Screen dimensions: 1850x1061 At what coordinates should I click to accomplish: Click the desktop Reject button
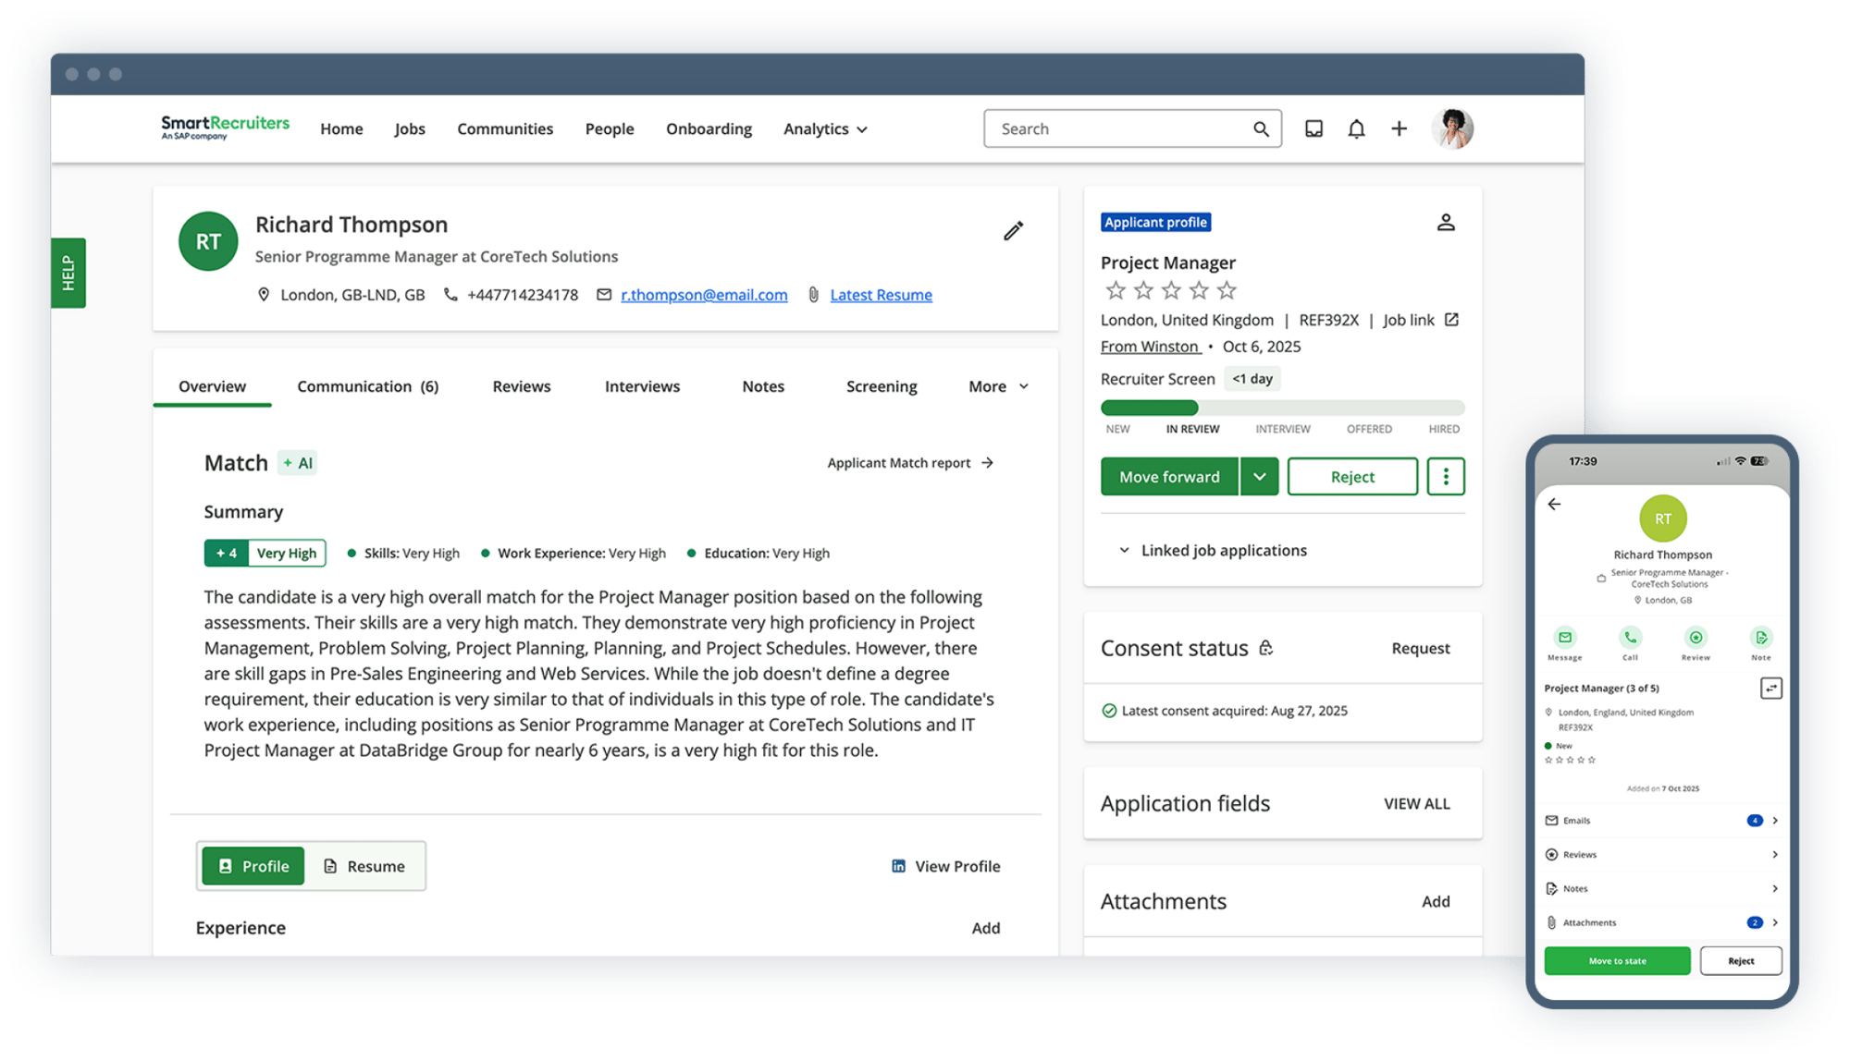point(1352,476)
